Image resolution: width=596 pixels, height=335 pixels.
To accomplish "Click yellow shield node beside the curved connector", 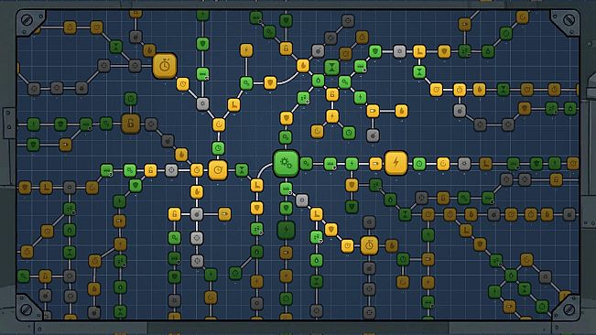I will pos(270,82).
